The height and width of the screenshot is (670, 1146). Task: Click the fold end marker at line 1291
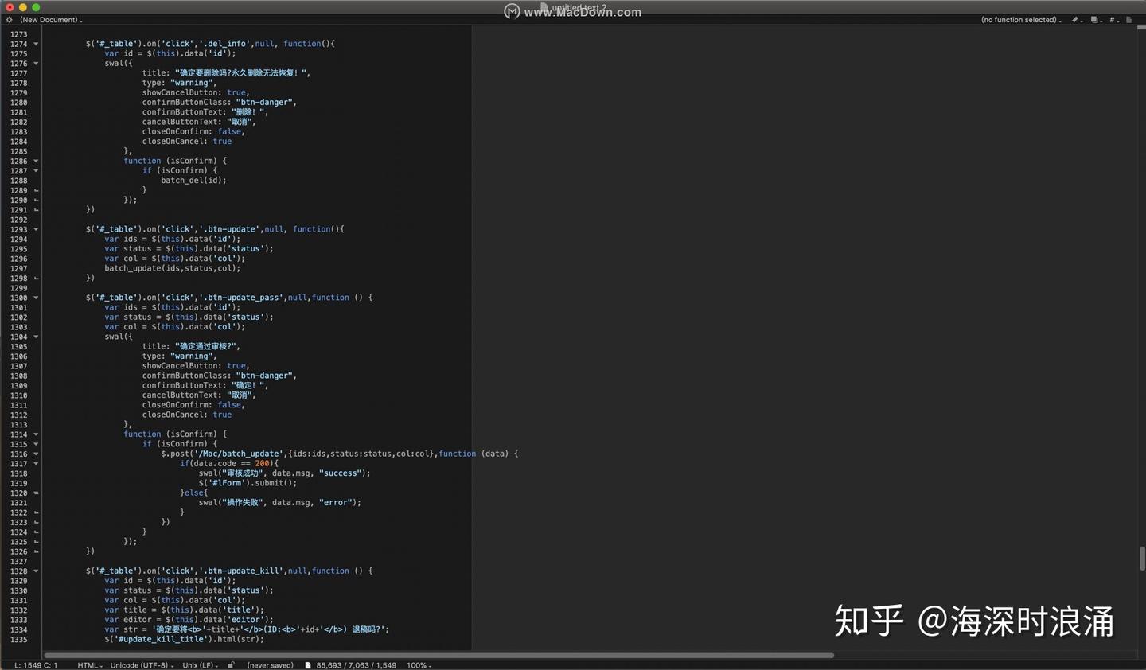click(36, 210)
